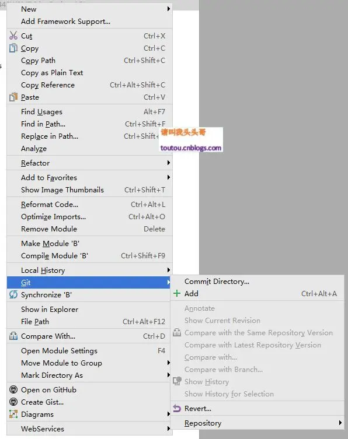Image resolution: width=348 pixels, height=439 pixels.
Task: Click the GitHub icon beside Open on GitHub
Action: pyautogui.click(x=13, y=389)
